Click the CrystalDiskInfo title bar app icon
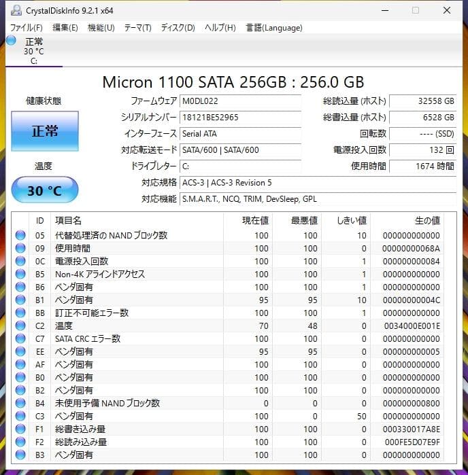 (x=16, y=10)
